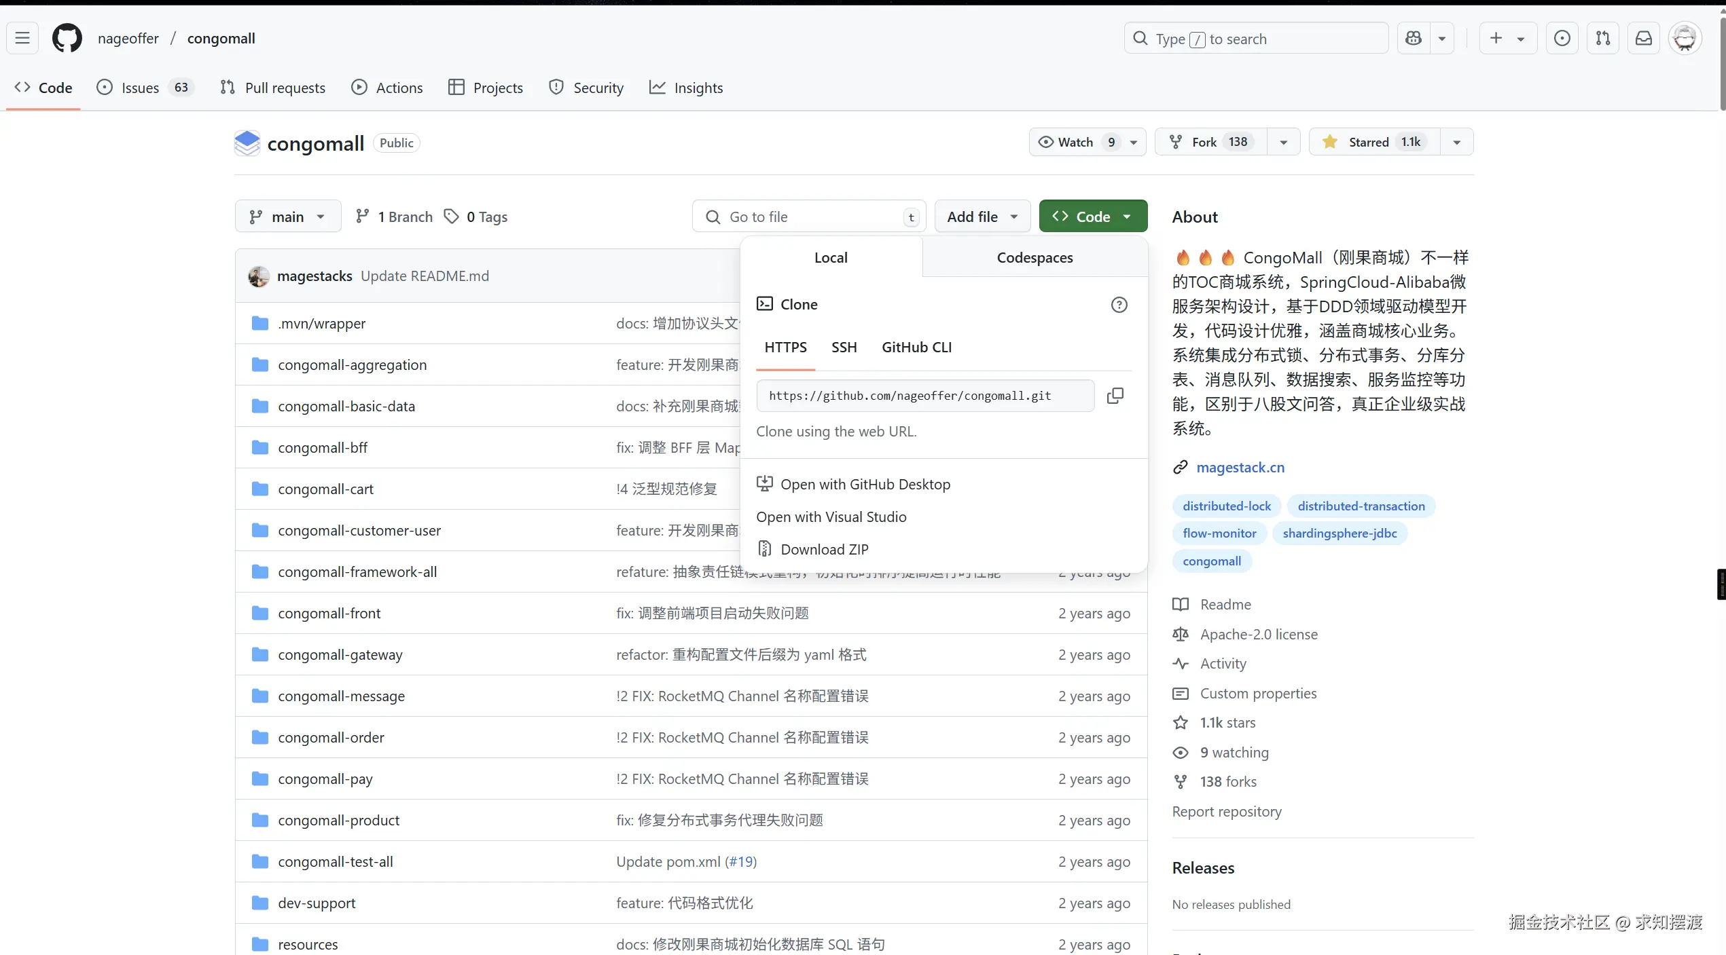This screenshot has width=1726, height=955.
Task: Open the hamburger navigation menu
Action: point(22,38)
